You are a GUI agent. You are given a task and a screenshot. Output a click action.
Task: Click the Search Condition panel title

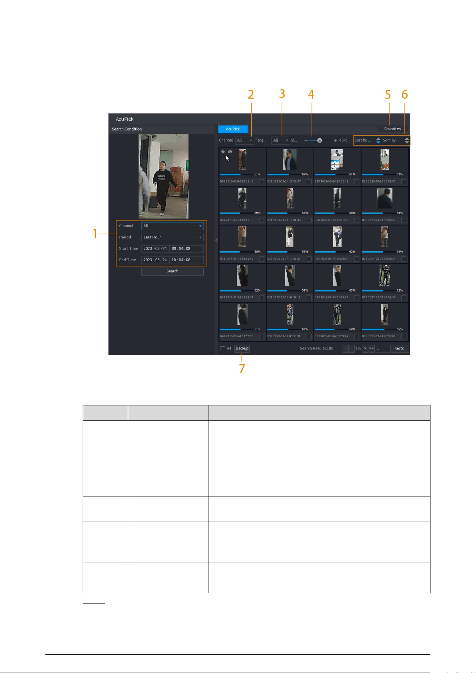pyautogui.click(x=127, y=129)
